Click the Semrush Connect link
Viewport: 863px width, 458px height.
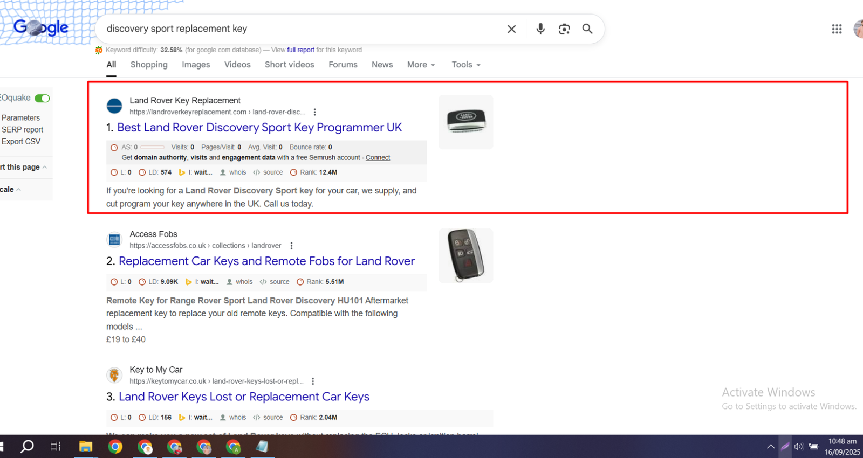pos(378,158)
